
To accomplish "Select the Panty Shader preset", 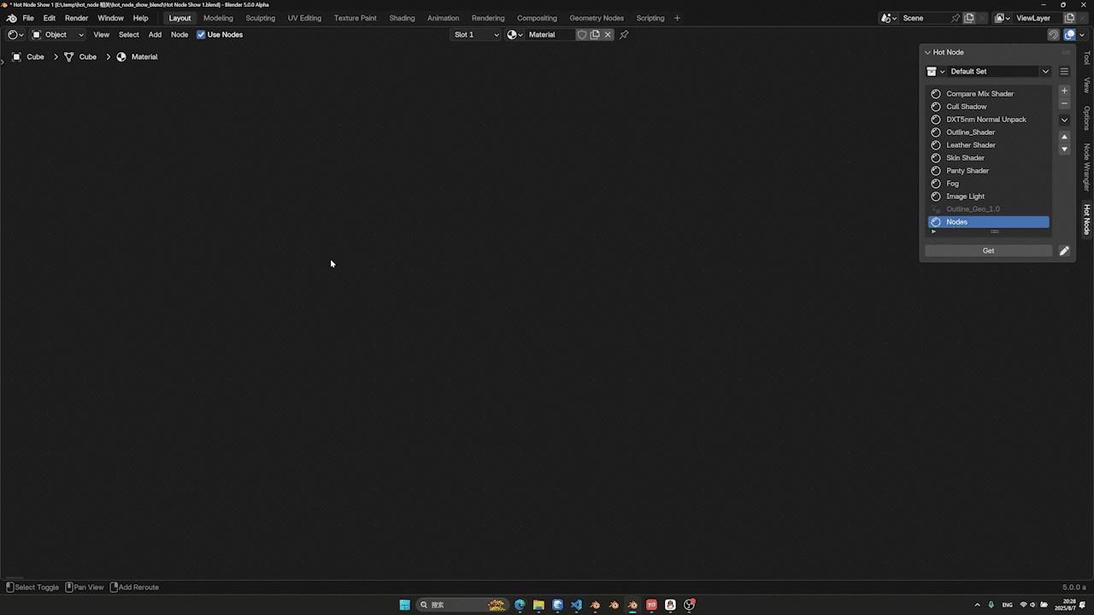I will [989, 171].
